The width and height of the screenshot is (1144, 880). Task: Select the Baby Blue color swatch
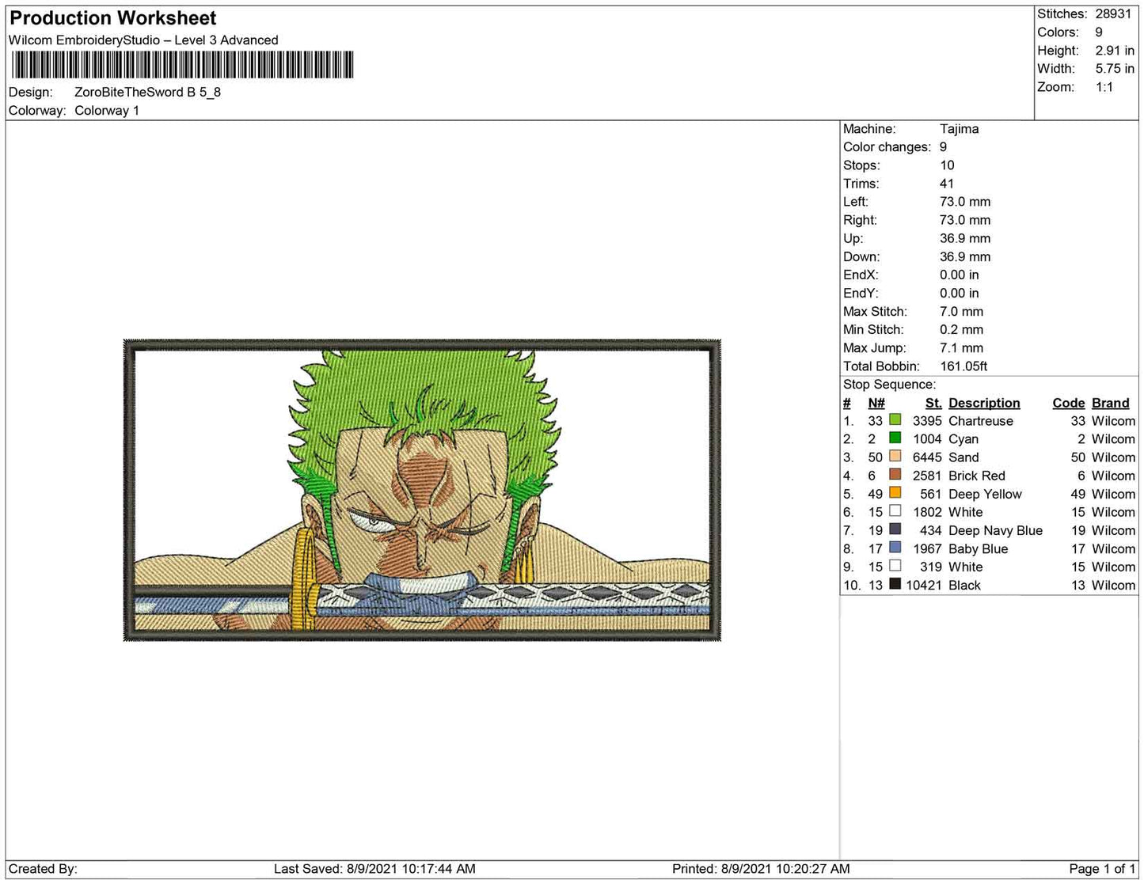(x=895, y=548)
